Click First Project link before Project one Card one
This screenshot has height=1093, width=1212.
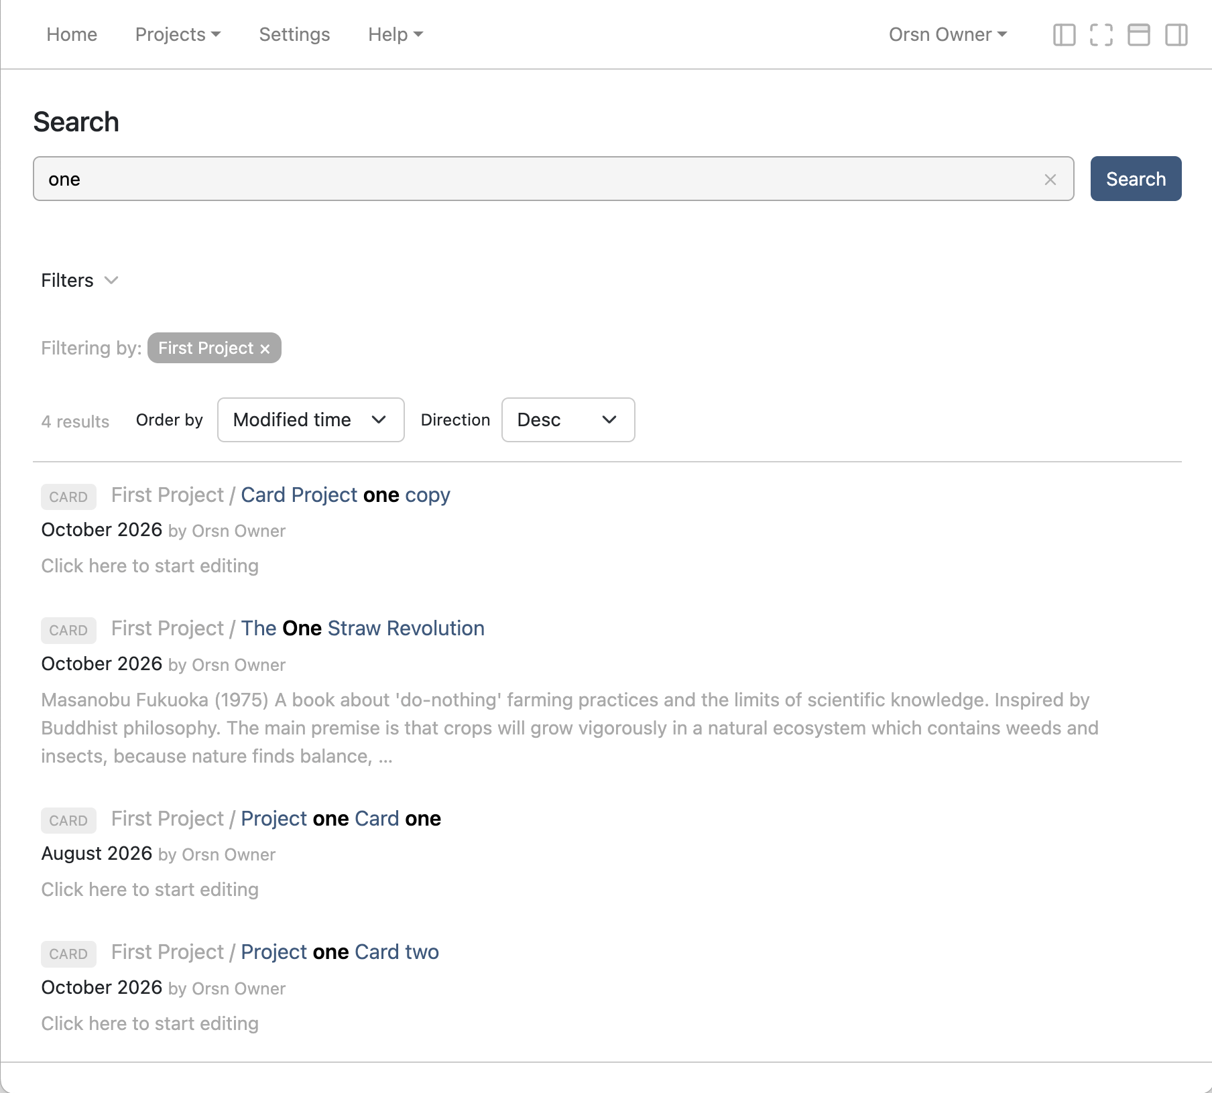pos(168,818)
